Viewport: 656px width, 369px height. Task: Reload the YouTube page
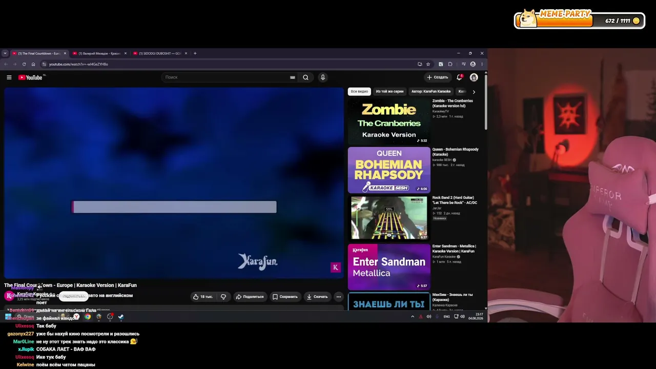(24, 64)
